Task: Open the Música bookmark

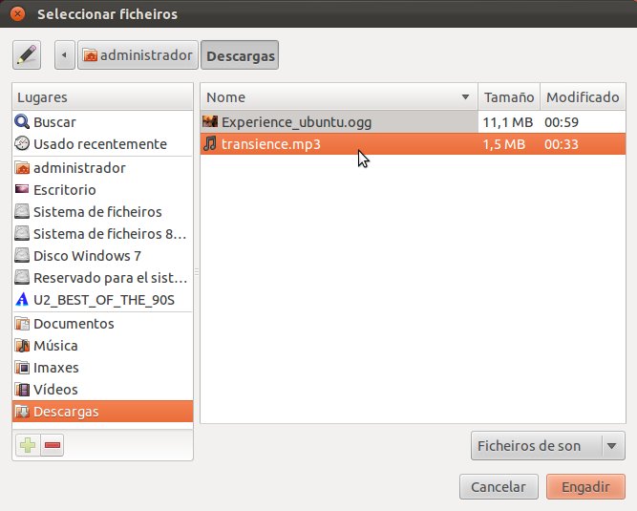Action: [x=103, y=345]
